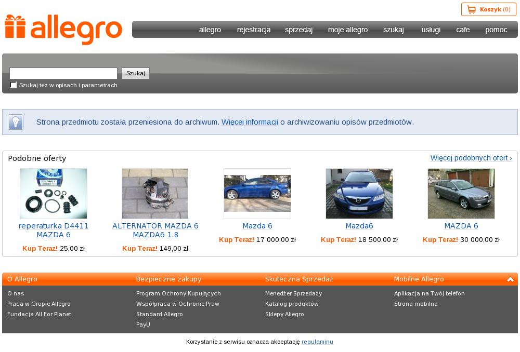Go to rejestracja in the navigation bar

pos(254,30)
